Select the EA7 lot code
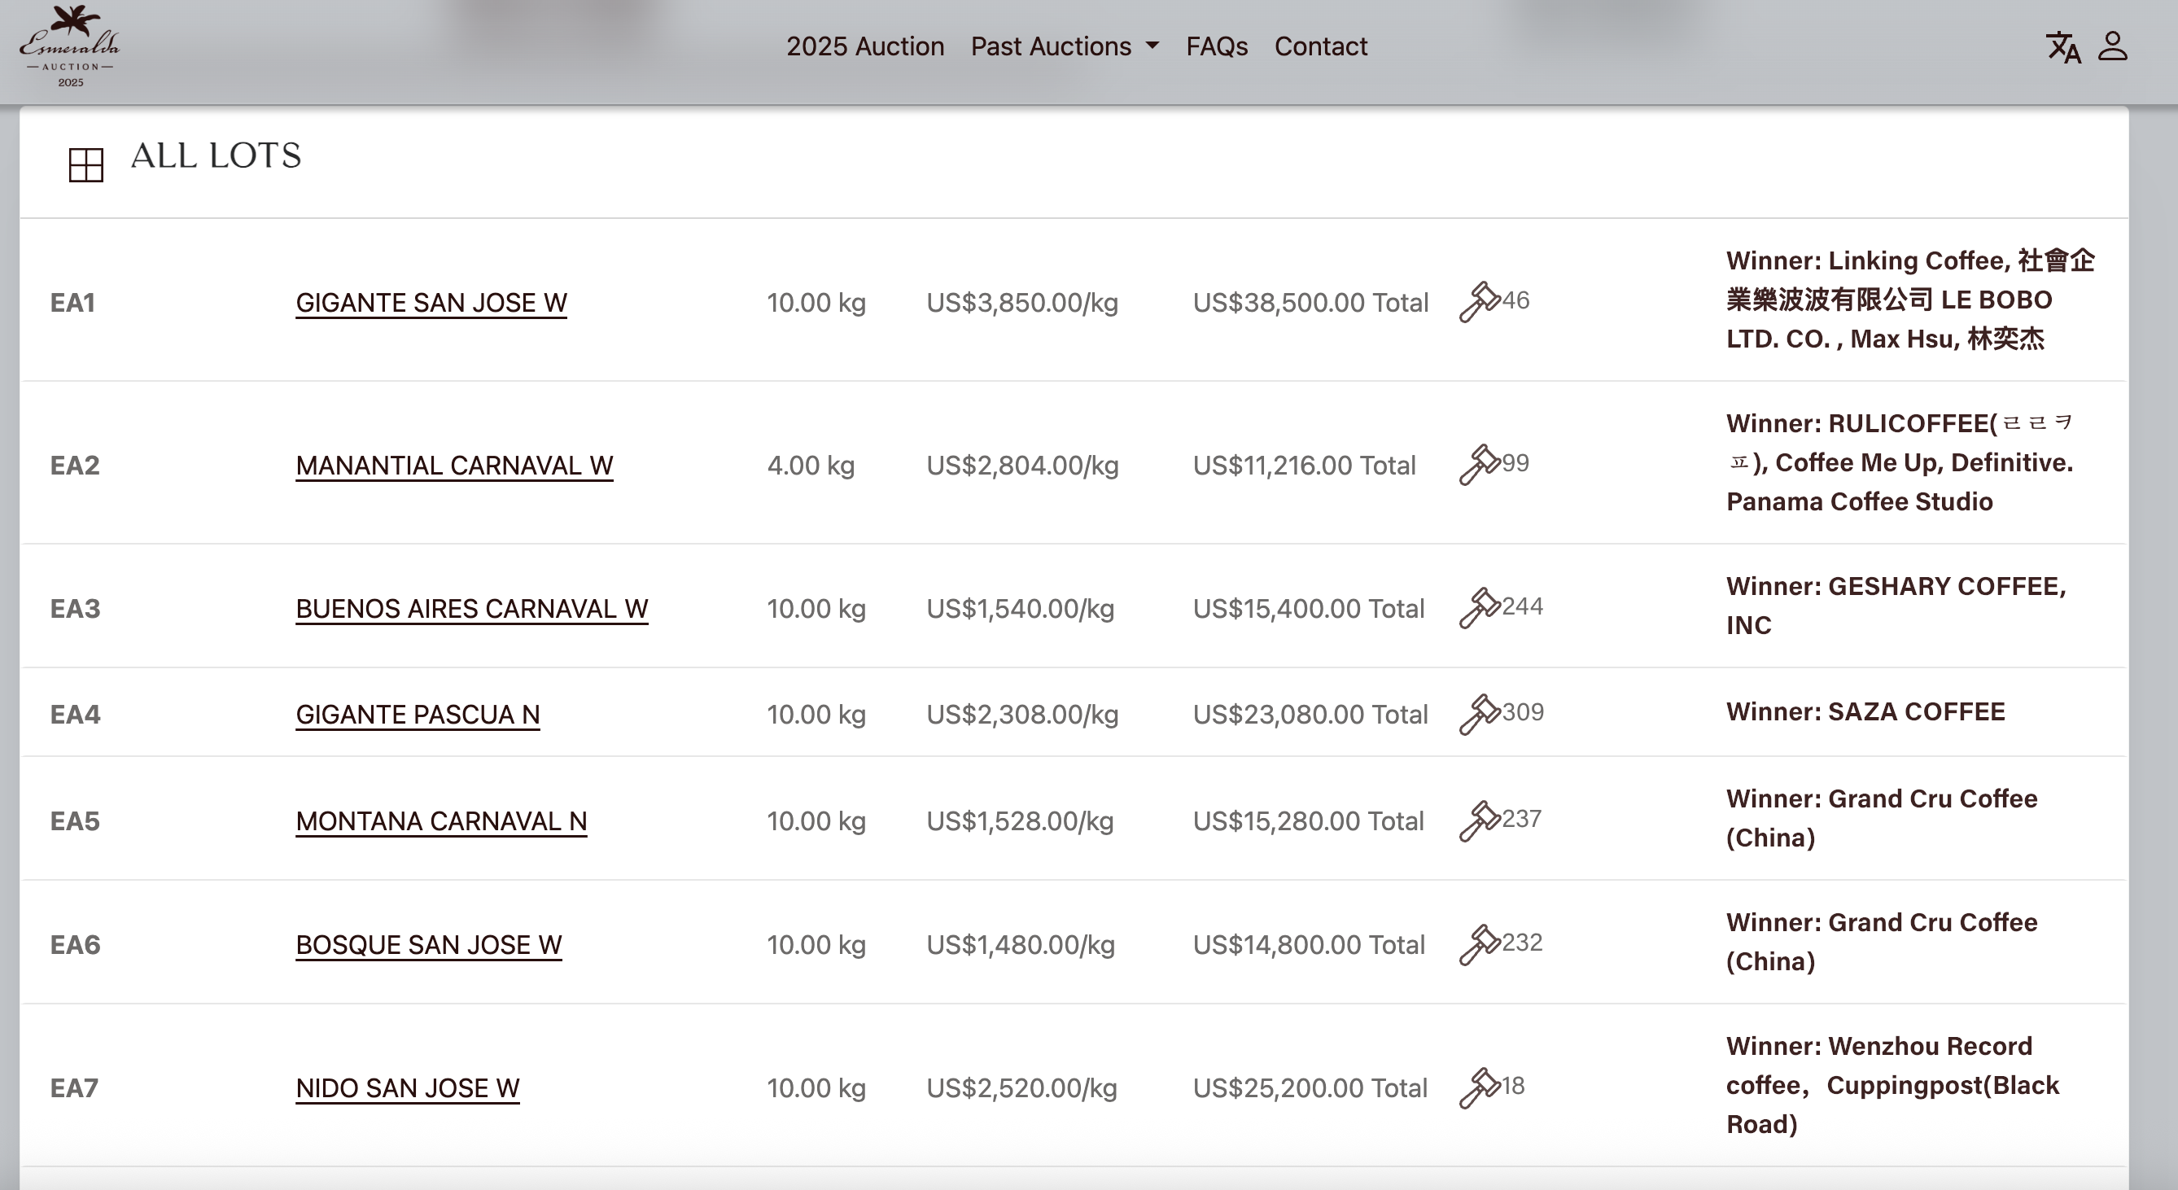The image size is (2178, 1190). [74, 1087]
